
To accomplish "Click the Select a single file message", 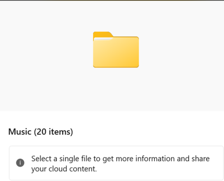I will [x=121, y=164].
